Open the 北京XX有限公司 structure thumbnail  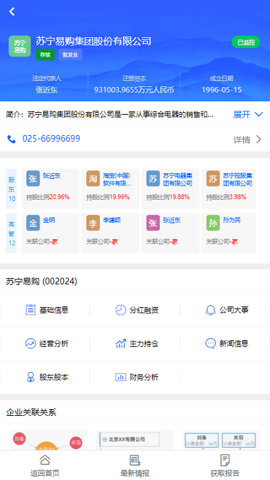coord(135,440)
